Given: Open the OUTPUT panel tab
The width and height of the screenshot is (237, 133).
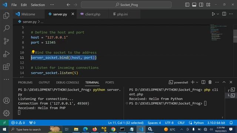Looking at the screenshot, I should (44, 82).
